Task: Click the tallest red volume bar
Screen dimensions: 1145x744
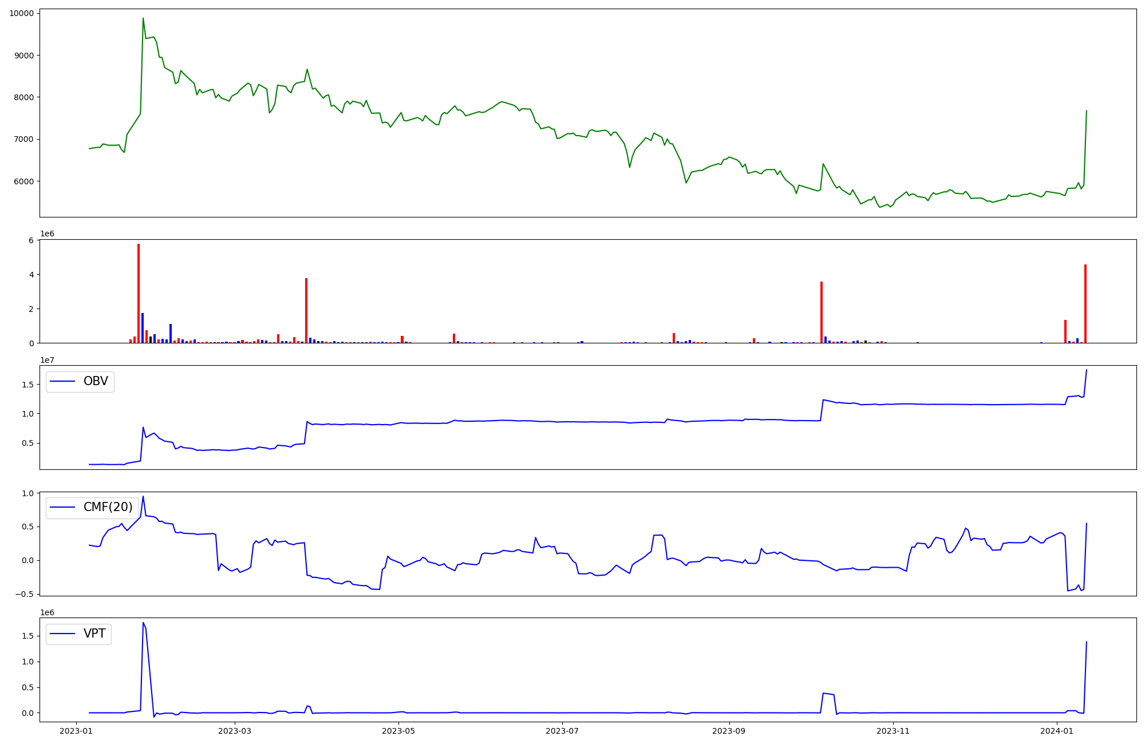Action: pyautogui.click(x=139, y=293)
